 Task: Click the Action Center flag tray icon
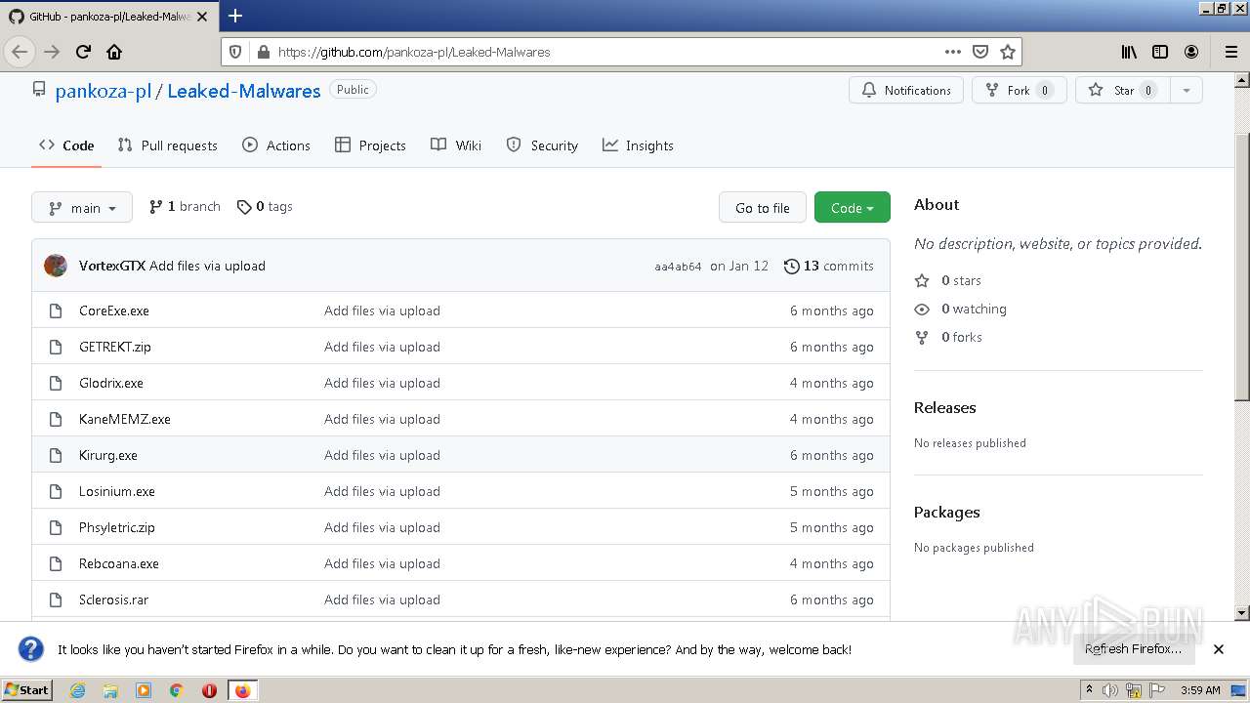[x=1157, y=690]
